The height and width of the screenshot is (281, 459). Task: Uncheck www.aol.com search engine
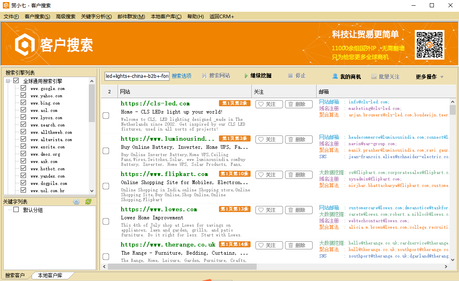point(24,110)
